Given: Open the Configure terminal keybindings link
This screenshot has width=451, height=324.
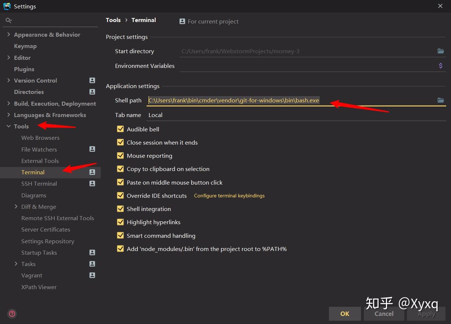Looking at the screenshot, I should pyautogui.click(x=229, y=196).
